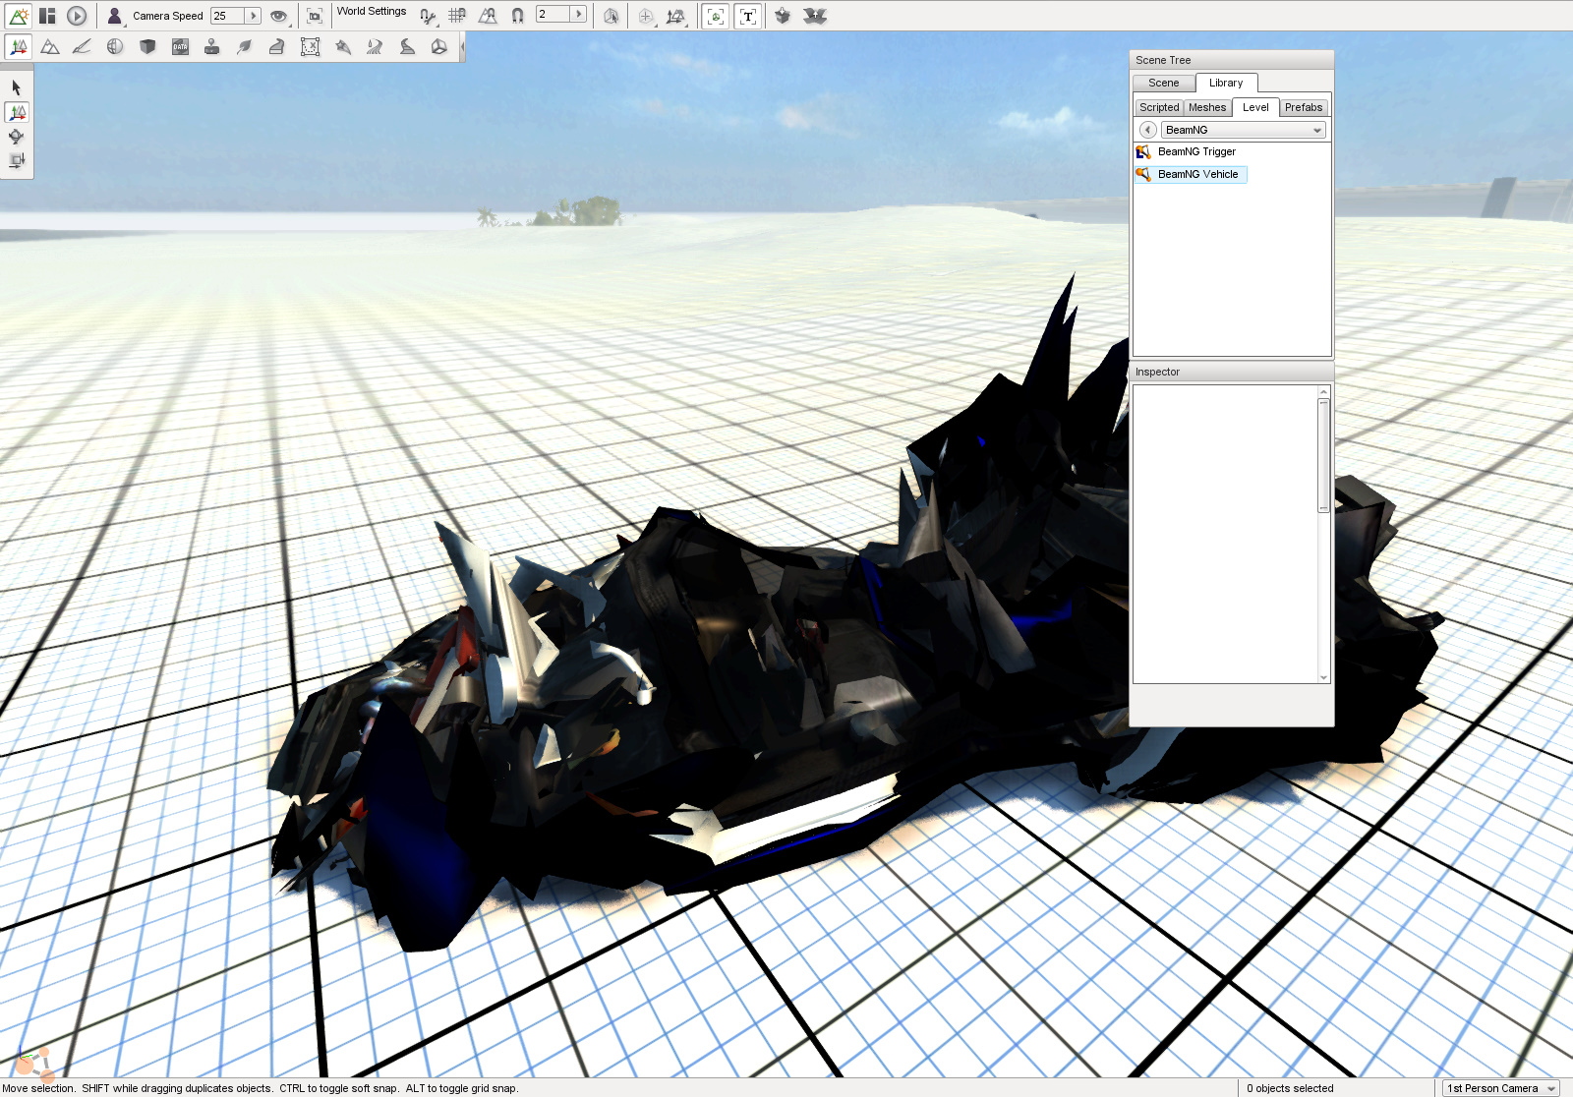The image size is (1573, 1097).
Task: Open the Scripted library tab
Action: tap(1159, 107)
